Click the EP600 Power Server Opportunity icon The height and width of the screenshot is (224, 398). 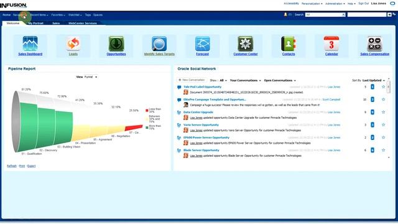pos(179,138)
